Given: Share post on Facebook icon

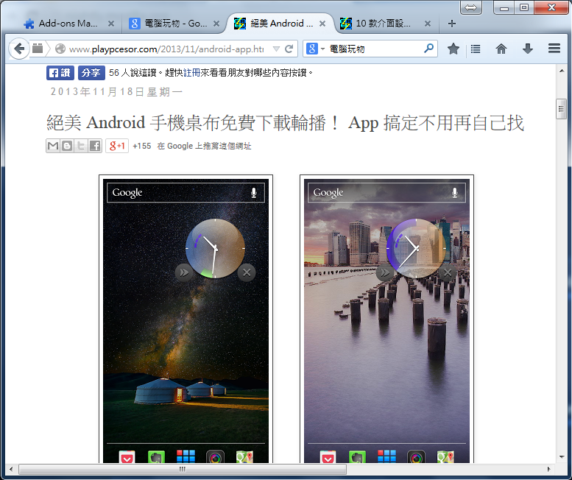Looking at the screenshot, I should click(95, 146).
